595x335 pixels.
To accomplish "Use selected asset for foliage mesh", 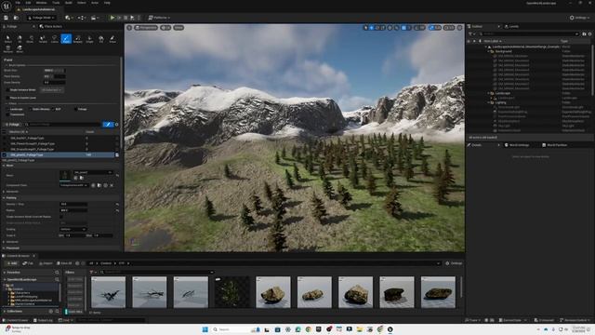I will pyautogui.click(x=75, y=178).
